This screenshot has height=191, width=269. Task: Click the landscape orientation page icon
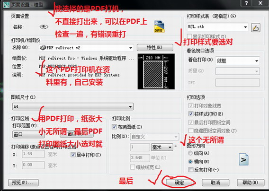click(243, 159)
